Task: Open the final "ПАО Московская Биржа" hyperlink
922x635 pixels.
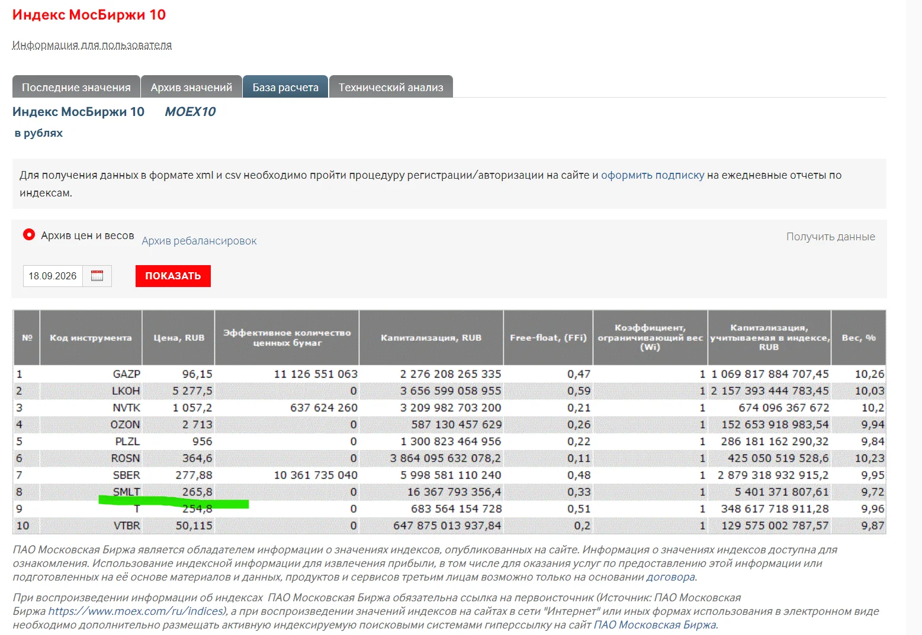Action: pos(655,625)
